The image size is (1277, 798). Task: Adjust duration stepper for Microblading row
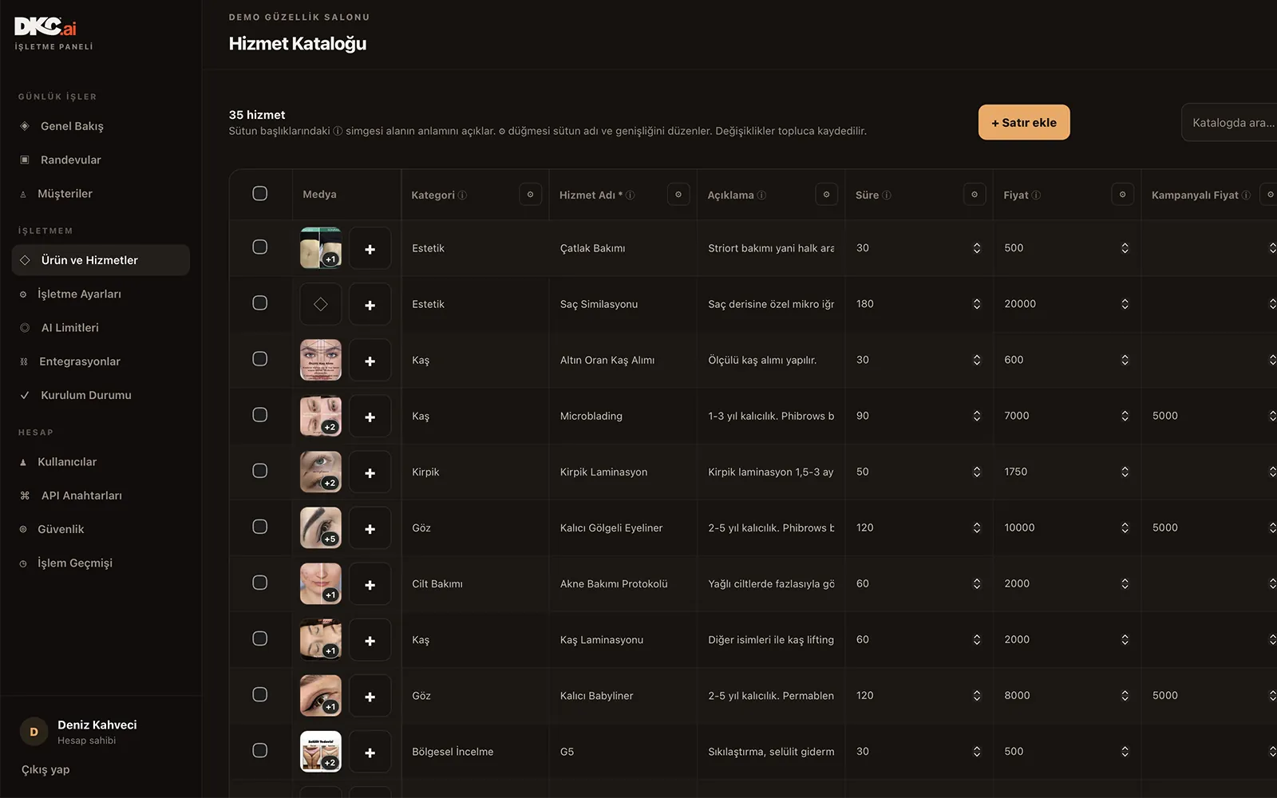977,416
